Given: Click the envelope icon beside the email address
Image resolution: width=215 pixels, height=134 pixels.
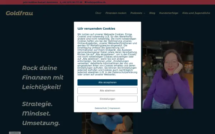Looking at the screenshot, I should pos(86,2).
